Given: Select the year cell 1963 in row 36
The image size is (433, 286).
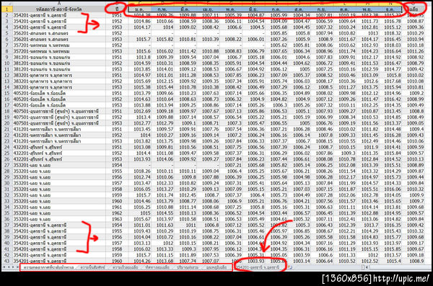Looking at the screenshot, I should point(116,219).
